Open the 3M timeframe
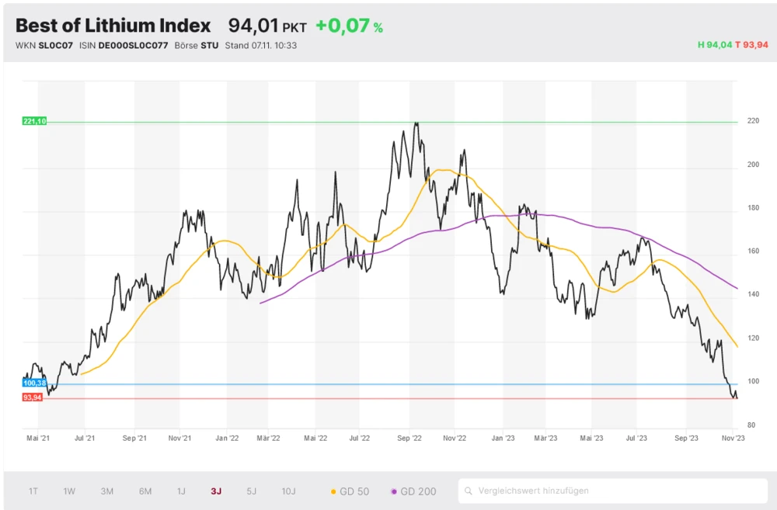This screenshot has width=777, height=510. pyautogui.click(x=106, y=491)
